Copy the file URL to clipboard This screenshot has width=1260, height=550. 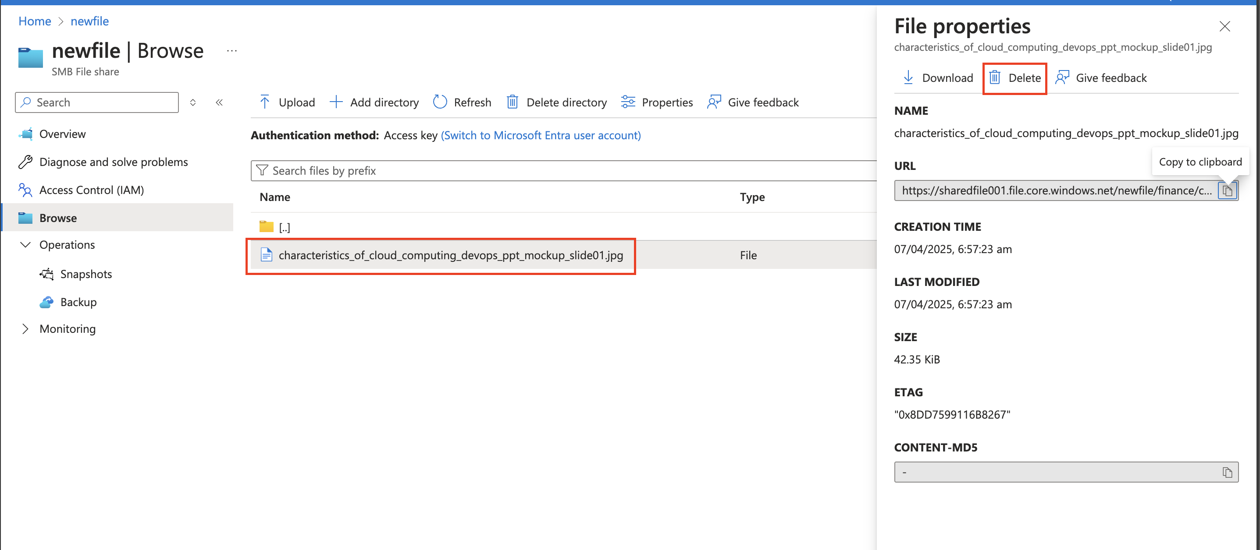(x=1227, y=190)
